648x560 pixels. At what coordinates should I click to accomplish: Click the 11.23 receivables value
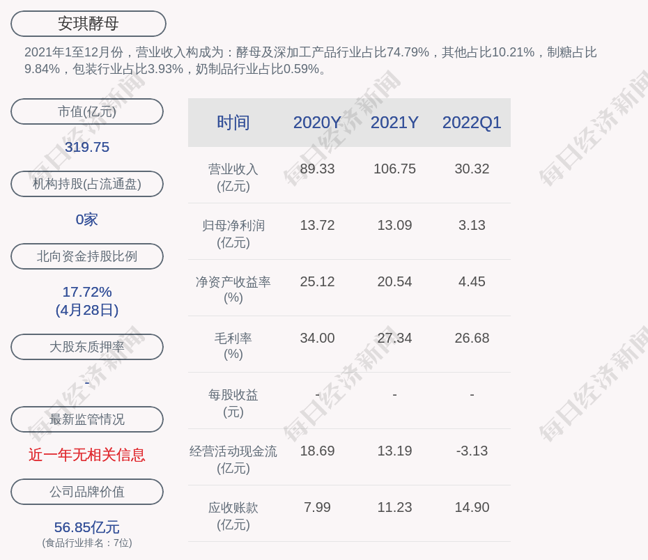coord(394,507)
